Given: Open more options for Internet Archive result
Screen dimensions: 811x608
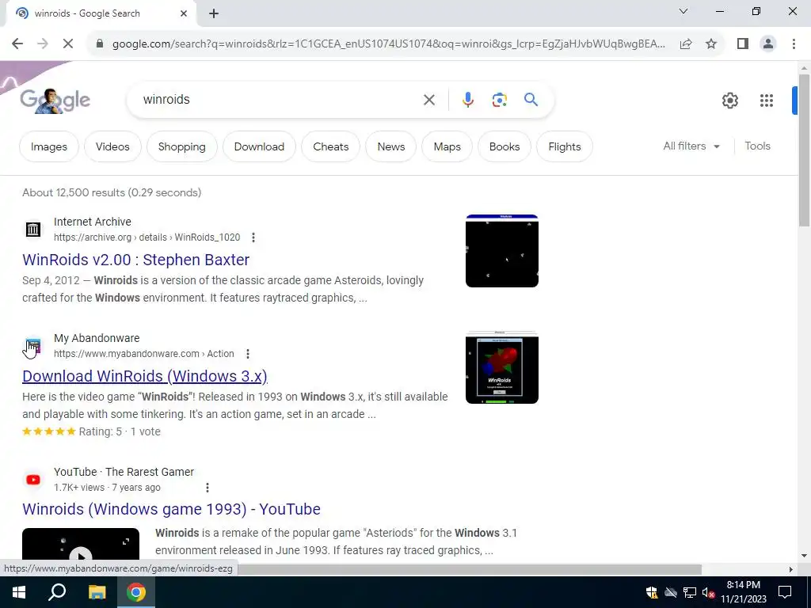Looking at the screenshot, I should pyautogui.click(x=253, y=237).
